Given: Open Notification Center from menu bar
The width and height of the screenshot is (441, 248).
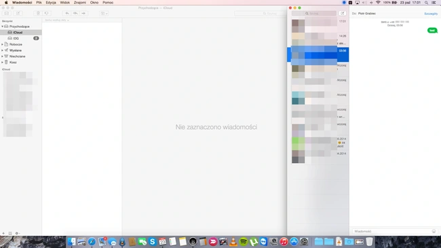Looking at the screenshot, I should [434, 3].
